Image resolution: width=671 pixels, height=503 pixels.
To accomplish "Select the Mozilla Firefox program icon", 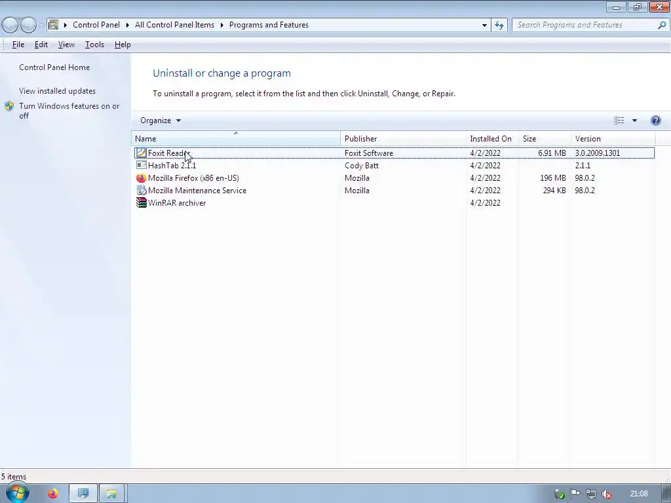I will click(142, 178).
